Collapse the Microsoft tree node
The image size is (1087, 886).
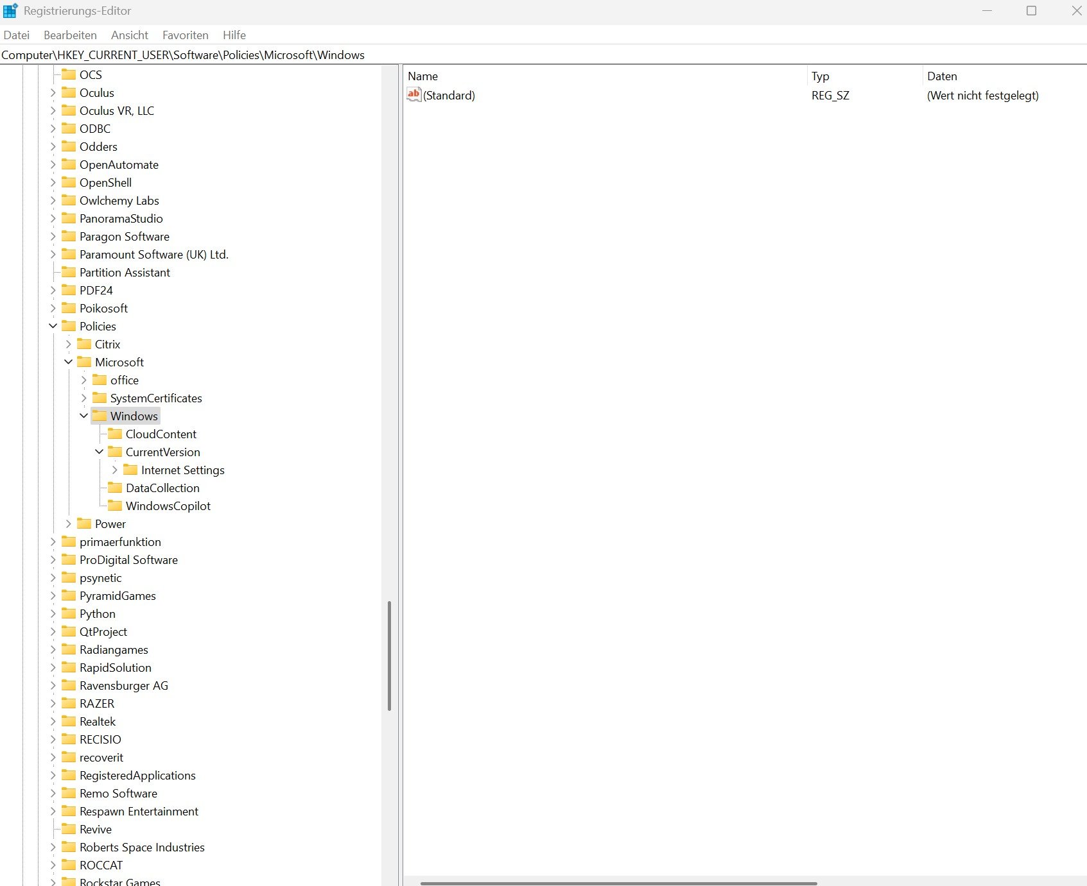(69, 362)
